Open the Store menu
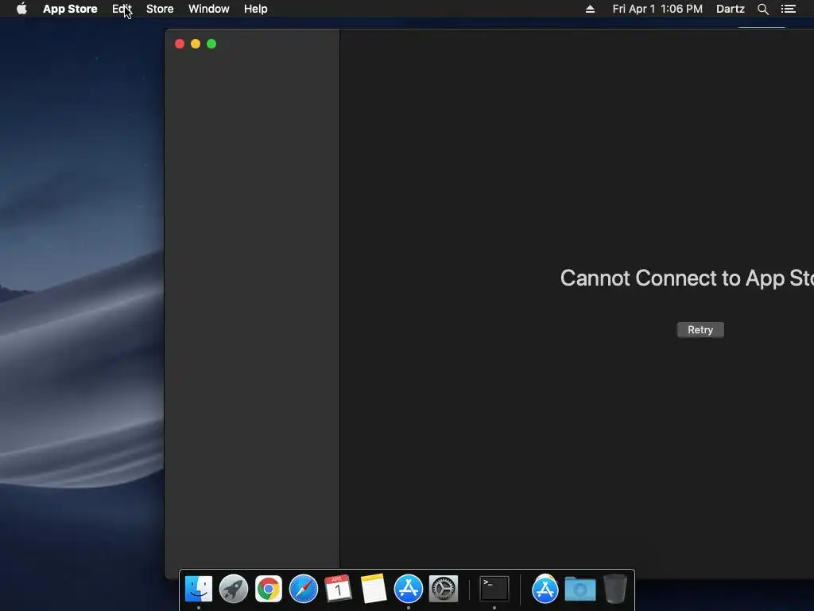Image resolution: width=814 pixels, height=611 pixels. tap(160, 9)
